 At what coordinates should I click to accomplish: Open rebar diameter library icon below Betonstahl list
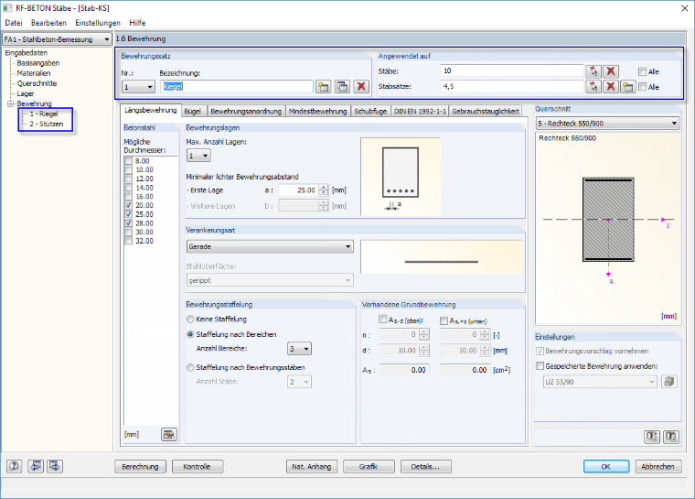coord(169,435)
